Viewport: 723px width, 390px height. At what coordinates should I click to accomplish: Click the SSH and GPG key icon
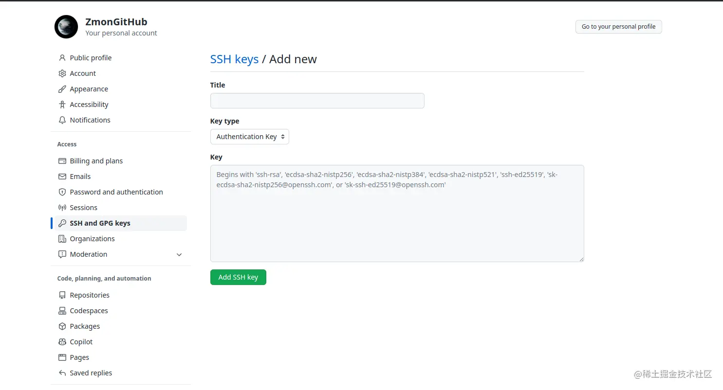coord(62,223)
